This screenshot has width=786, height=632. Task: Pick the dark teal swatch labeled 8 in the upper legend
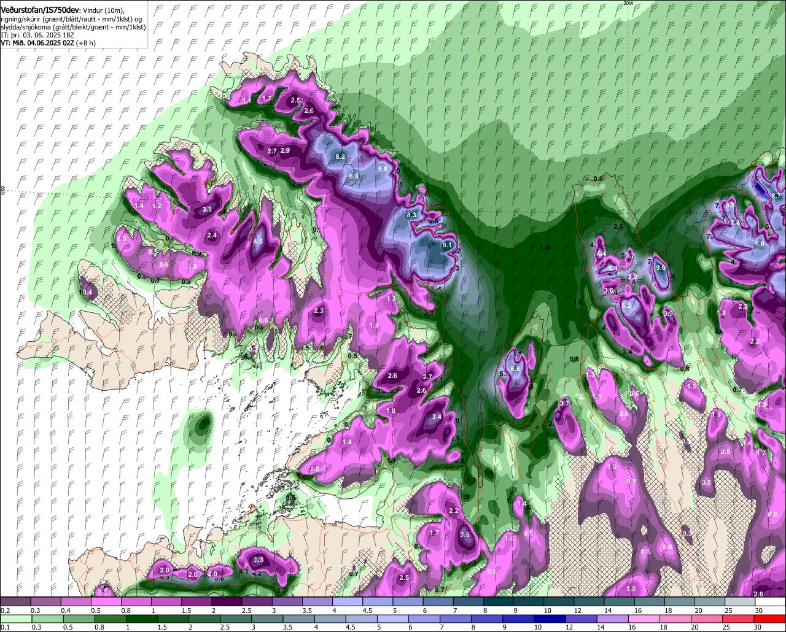pos(499,602)
